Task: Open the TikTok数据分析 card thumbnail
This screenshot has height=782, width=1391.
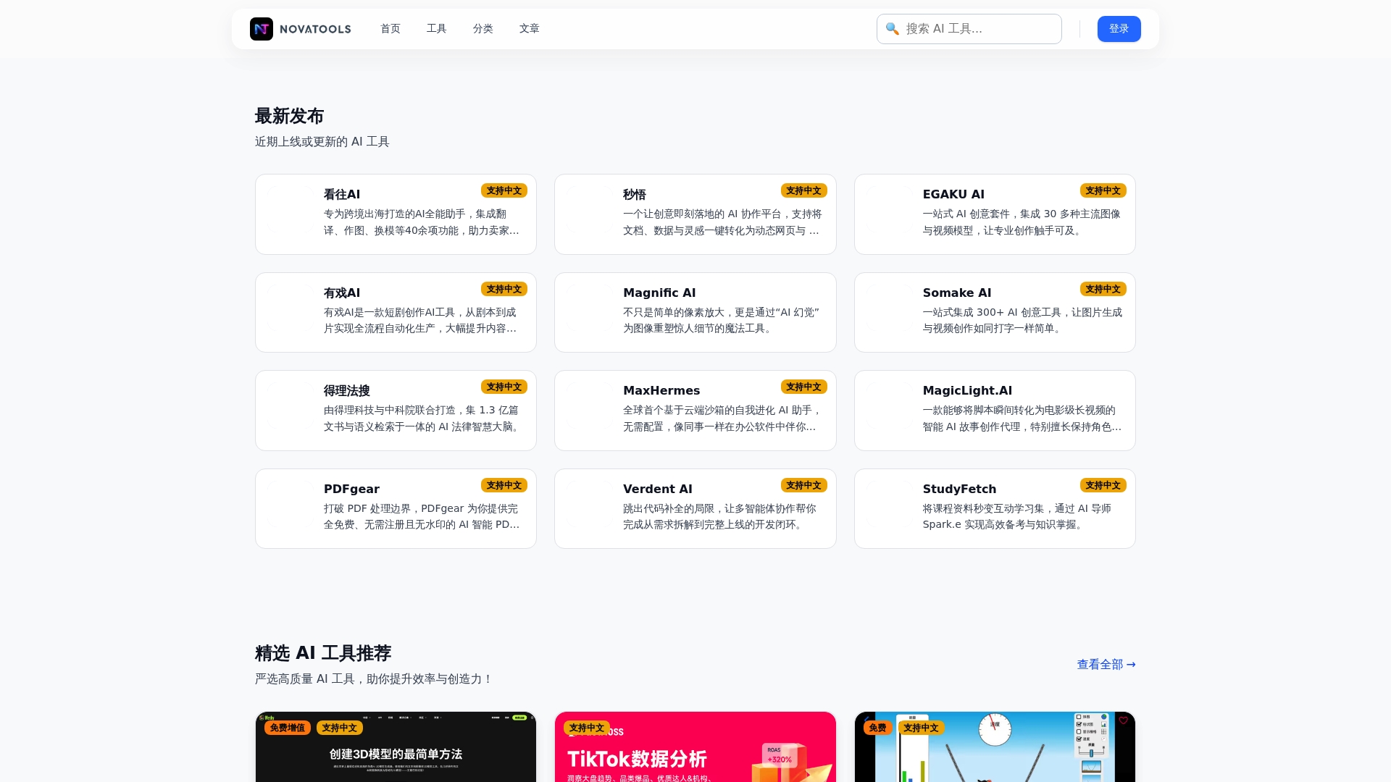Action: tap(695, 749)
